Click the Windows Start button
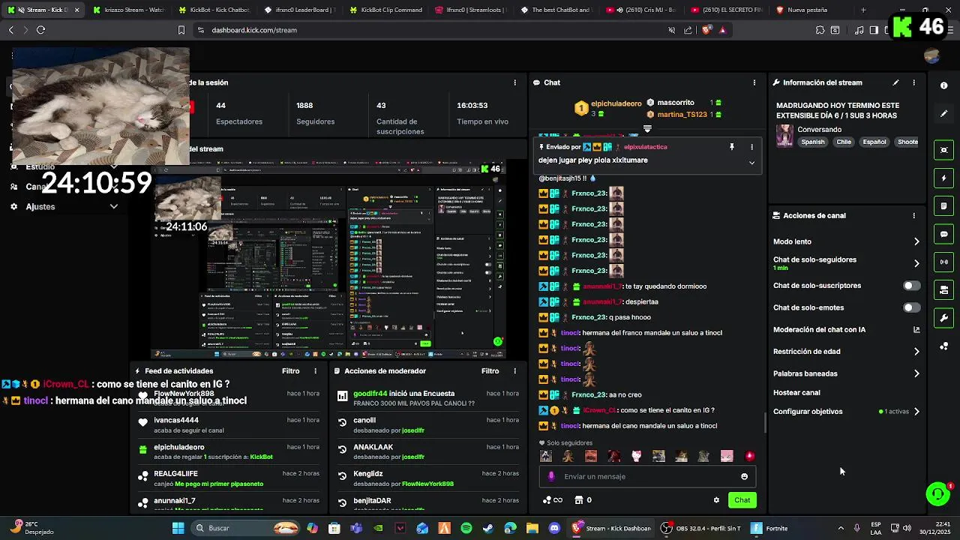Image resolution: width=960 pixels, height=540 pixels. [x=178, y=528]
